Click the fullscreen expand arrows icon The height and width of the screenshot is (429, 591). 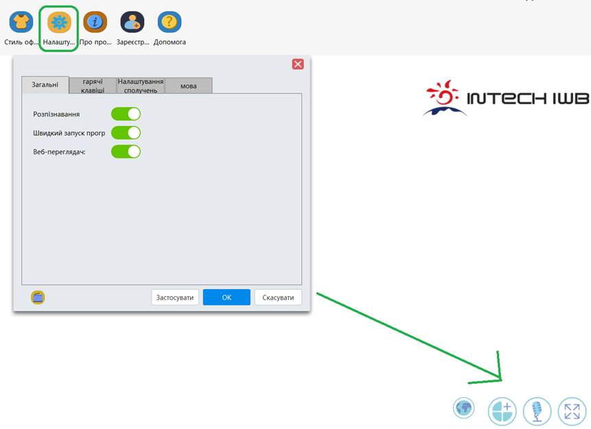pyautogui.click(x=572, y=411)
